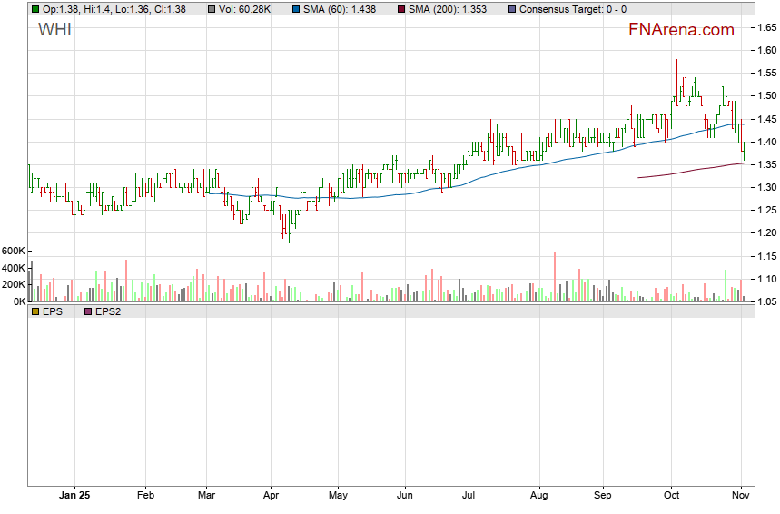Click the Consensus Target legend square
The height and width of the screenshot is (514, 780).
(x=511, y=9)
